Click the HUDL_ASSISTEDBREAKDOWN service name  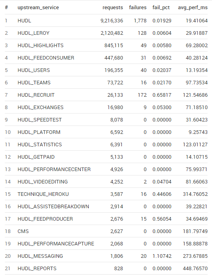pyautogui.click(x=53, y=206)
